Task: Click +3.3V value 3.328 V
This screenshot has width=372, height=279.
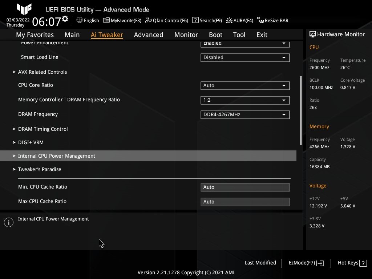Action: click(317, 226)
